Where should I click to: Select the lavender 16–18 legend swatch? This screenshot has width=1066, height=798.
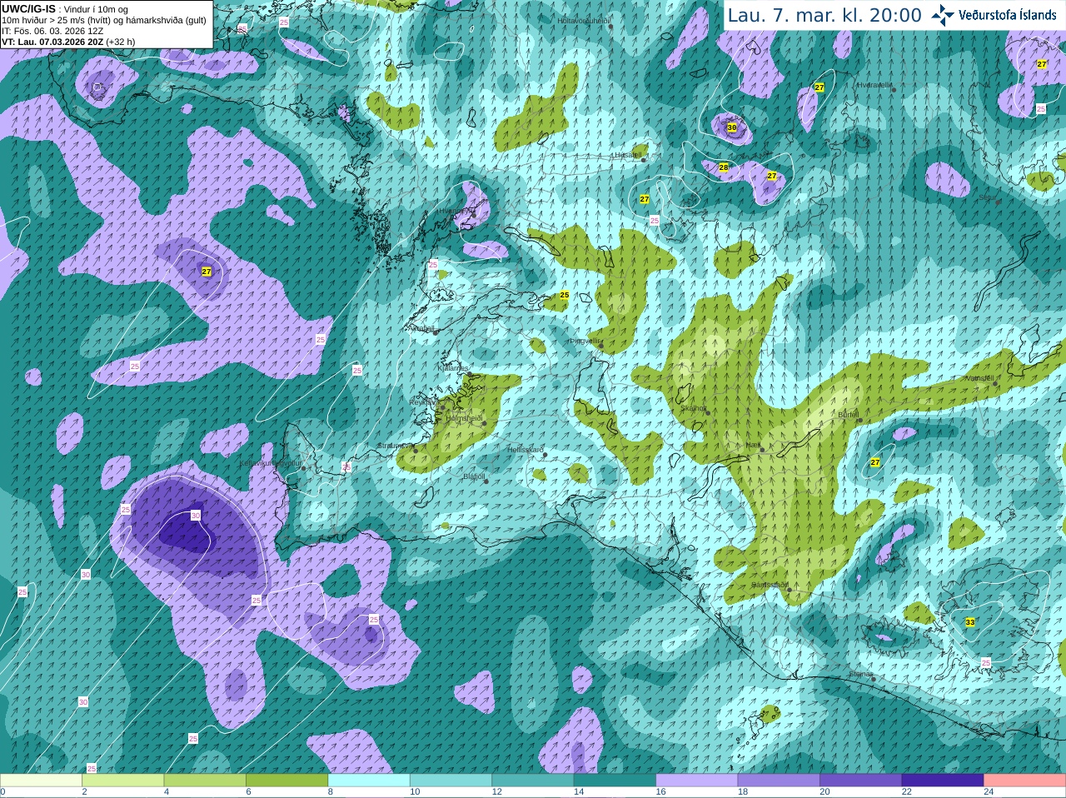coord(697,781)
